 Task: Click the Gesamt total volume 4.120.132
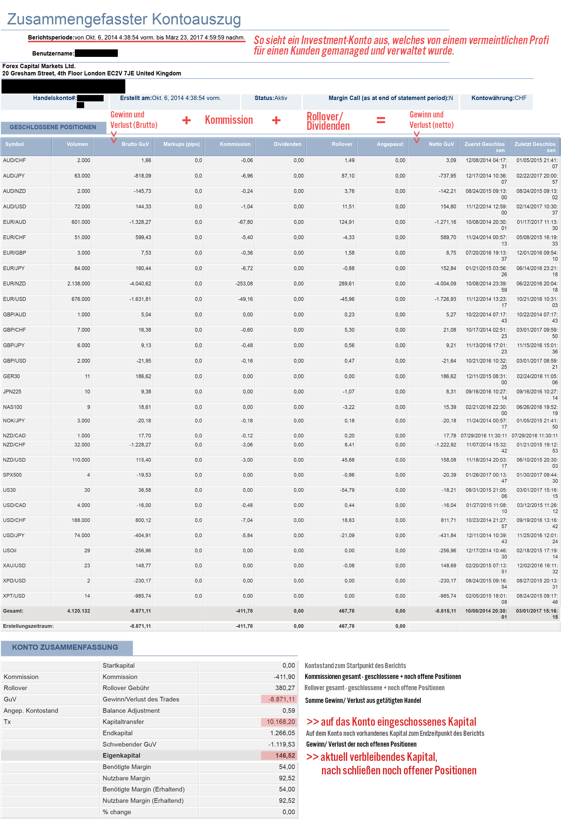79,611
